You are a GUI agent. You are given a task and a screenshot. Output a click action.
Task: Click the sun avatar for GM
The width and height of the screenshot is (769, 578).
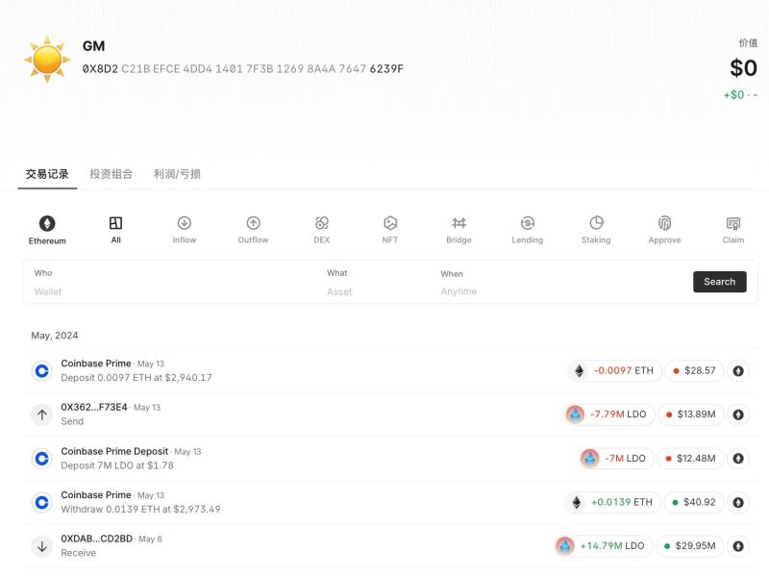point(46,59)
